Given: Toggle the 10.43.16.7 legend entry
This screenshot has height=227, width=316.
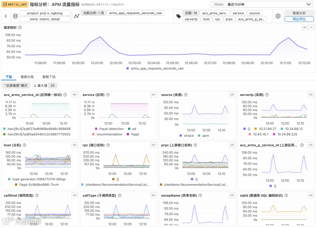Looking at the screenshot, I should (259, 134).
